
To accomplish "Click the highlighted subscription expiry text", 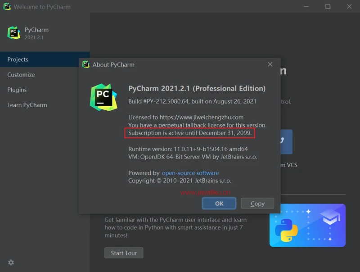I will point(189,133).
